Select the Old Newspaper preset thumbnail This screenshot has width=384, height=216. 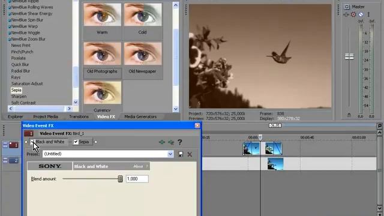point(143,53)
